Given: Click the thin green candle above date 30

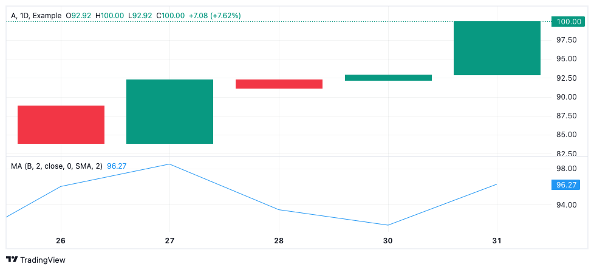Looking at the screenshot, I should pos(388,78).
